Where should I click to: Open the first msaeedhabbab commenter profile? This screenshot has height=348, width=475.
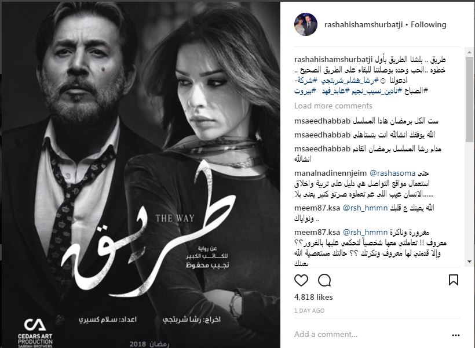tap(322, 121)
